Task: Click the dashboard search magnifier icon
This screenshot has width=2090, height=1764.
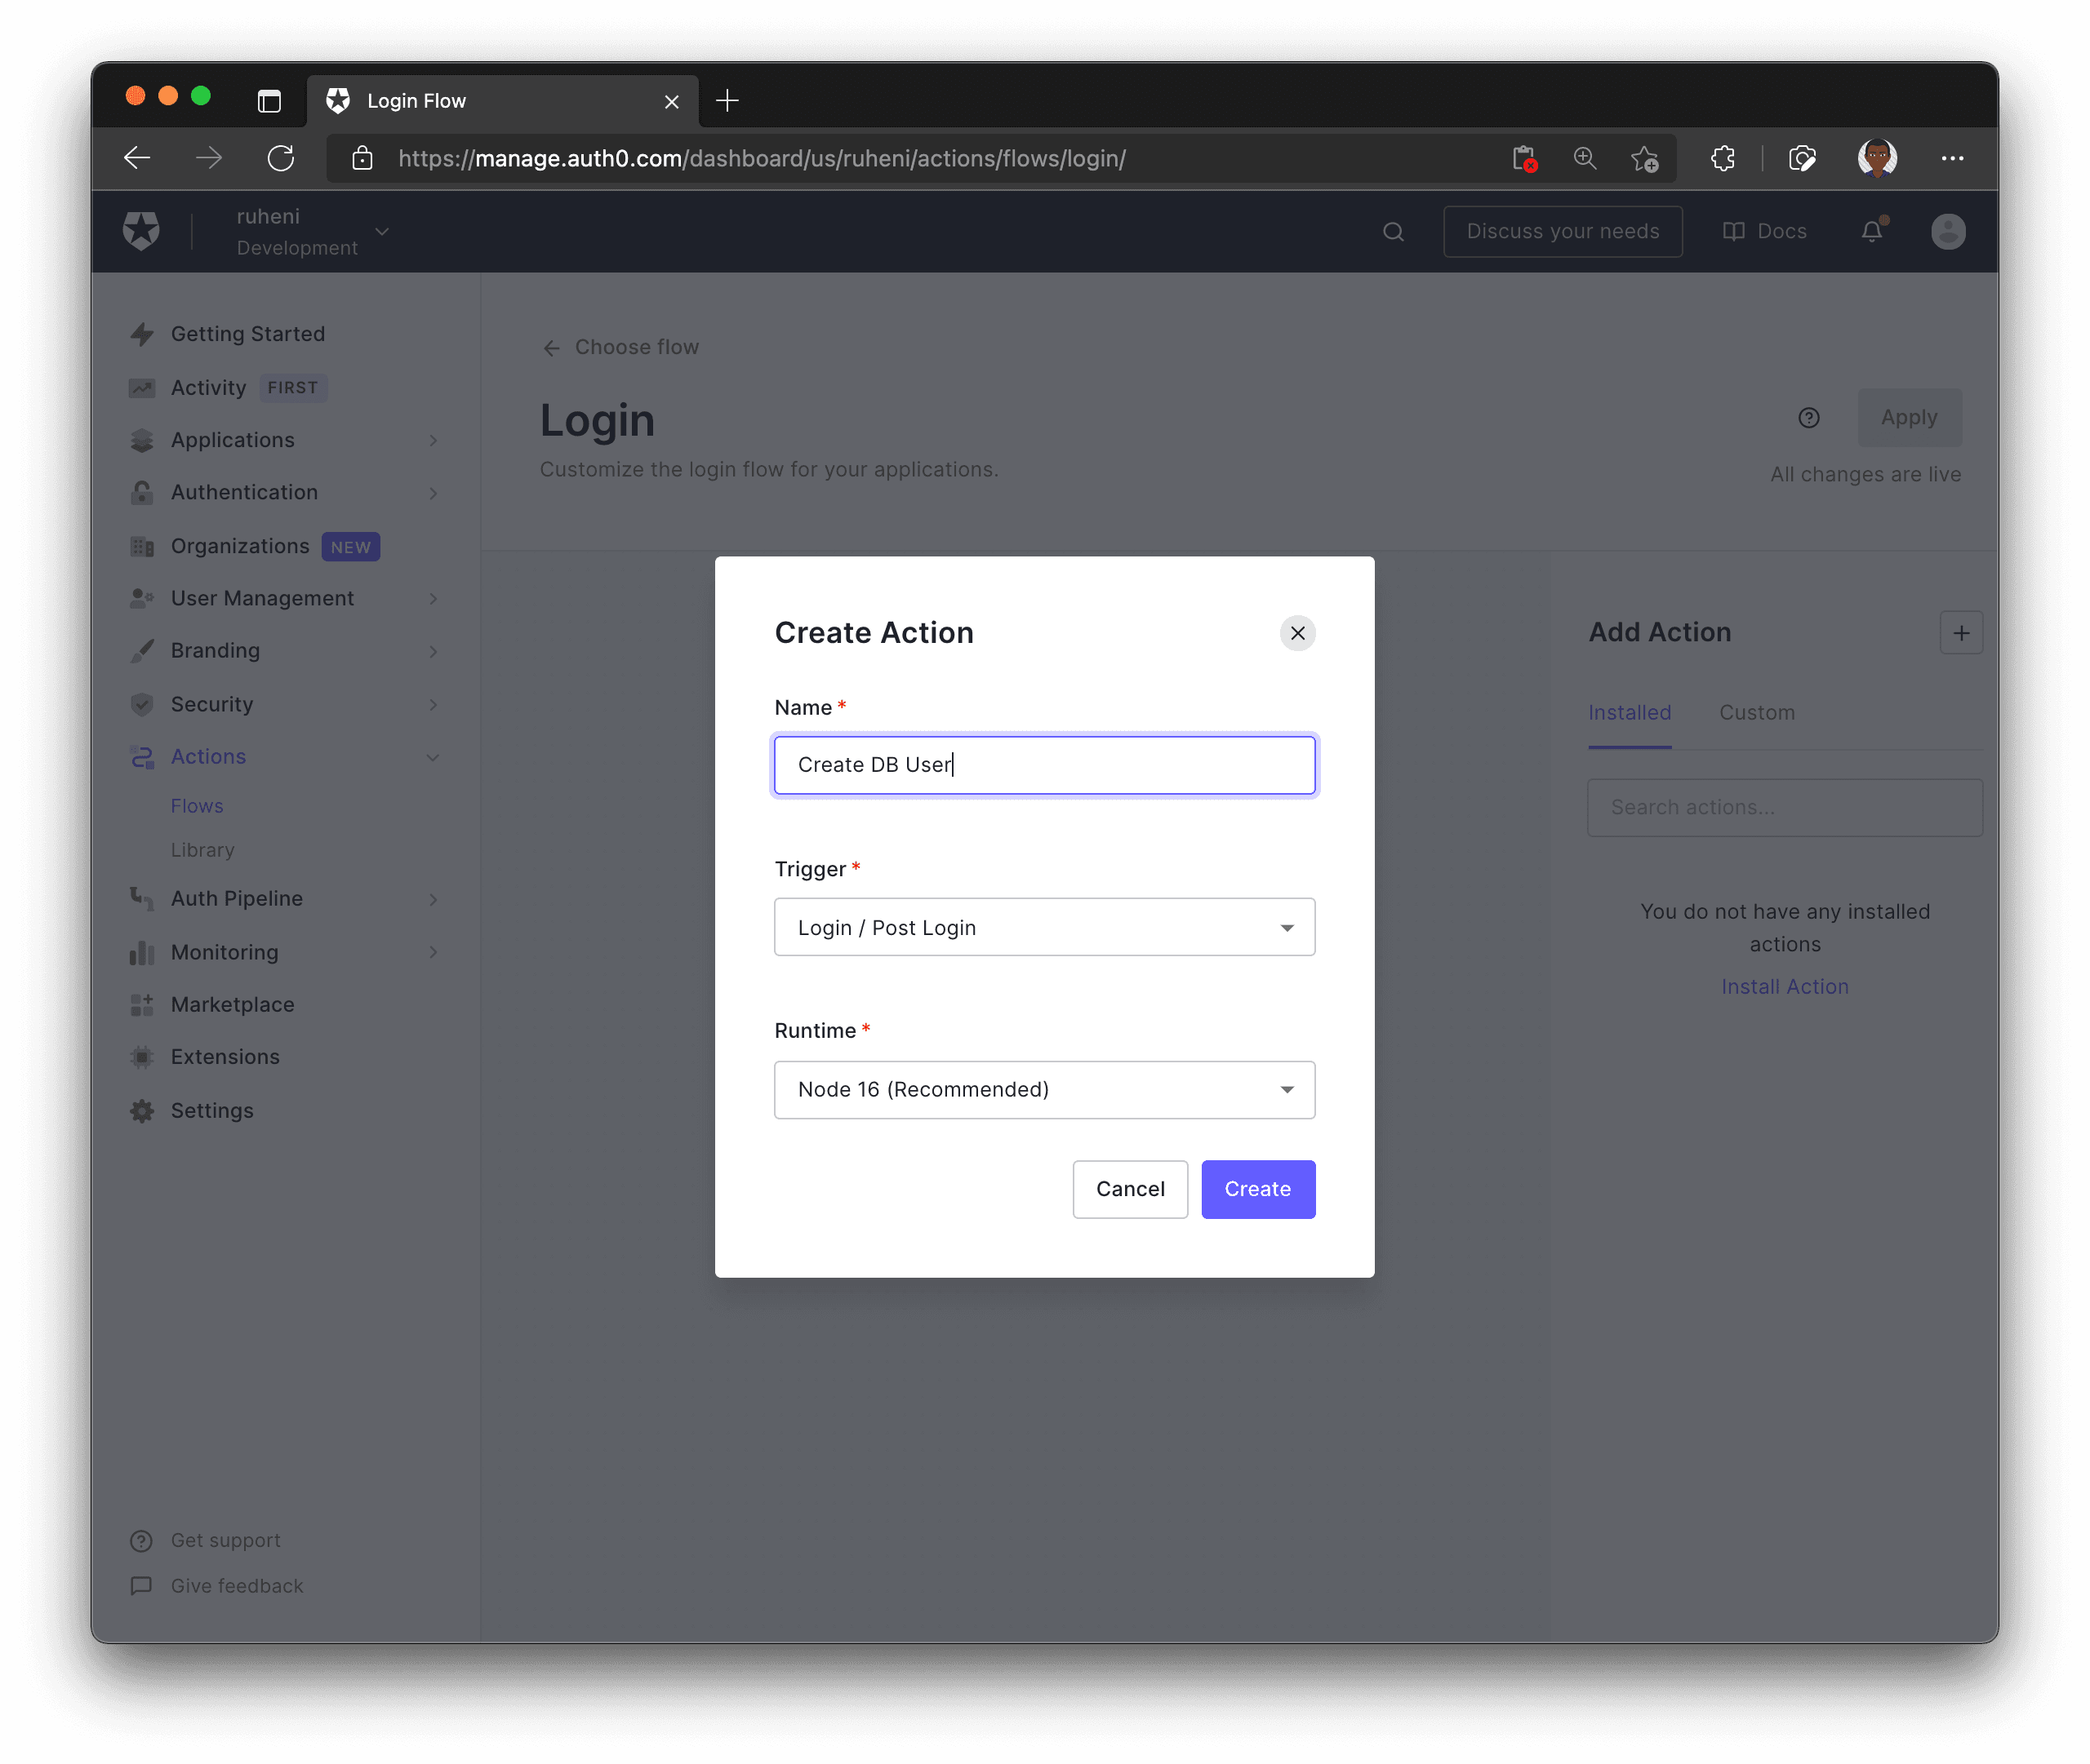Action: click(1393, 232)
